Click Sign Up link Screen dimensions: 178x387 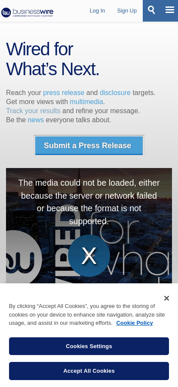(x=127, y=11)
